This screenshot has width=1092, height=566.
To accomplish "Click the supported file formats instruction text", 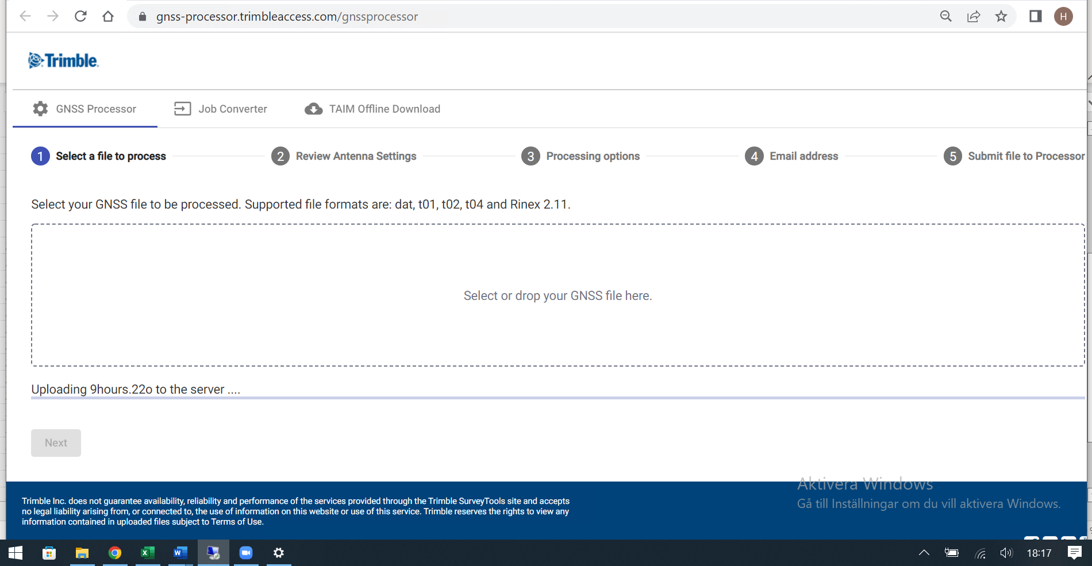I will (301, 205).
